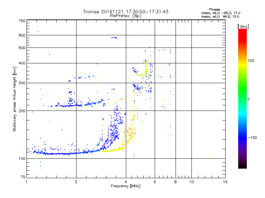Click the colorbar tick label '-100'

252,138
